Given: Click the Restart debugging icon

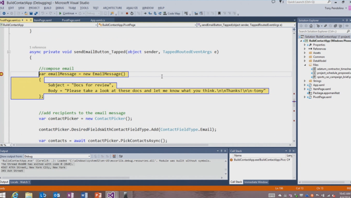Looking at the screenshot, I should (x=132, y=13).
